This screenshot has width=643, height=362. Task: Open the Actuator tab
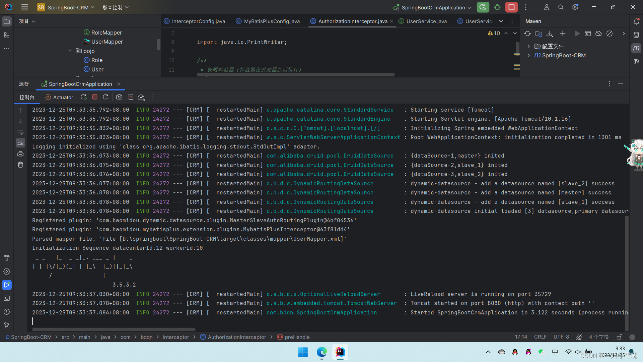point(59,97)
